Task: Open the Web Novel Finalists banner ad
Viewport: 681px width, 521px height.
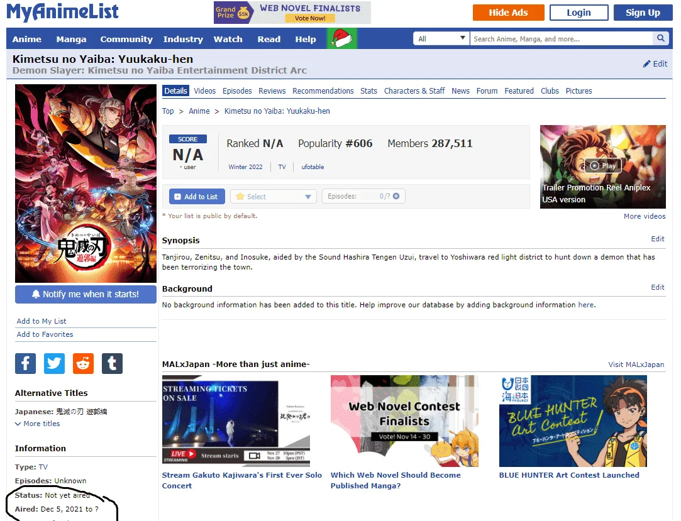Action: 292,12
